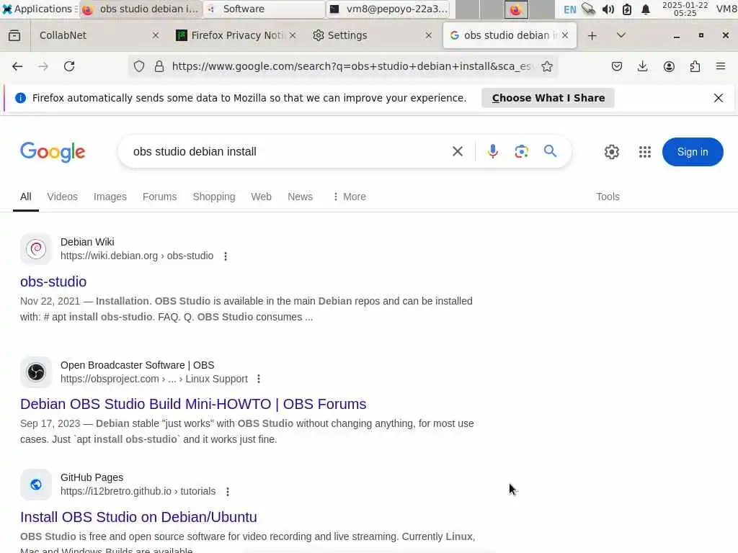Select the Videos search filter
Screen dimensions: 738x553
(x=62, y=197)
